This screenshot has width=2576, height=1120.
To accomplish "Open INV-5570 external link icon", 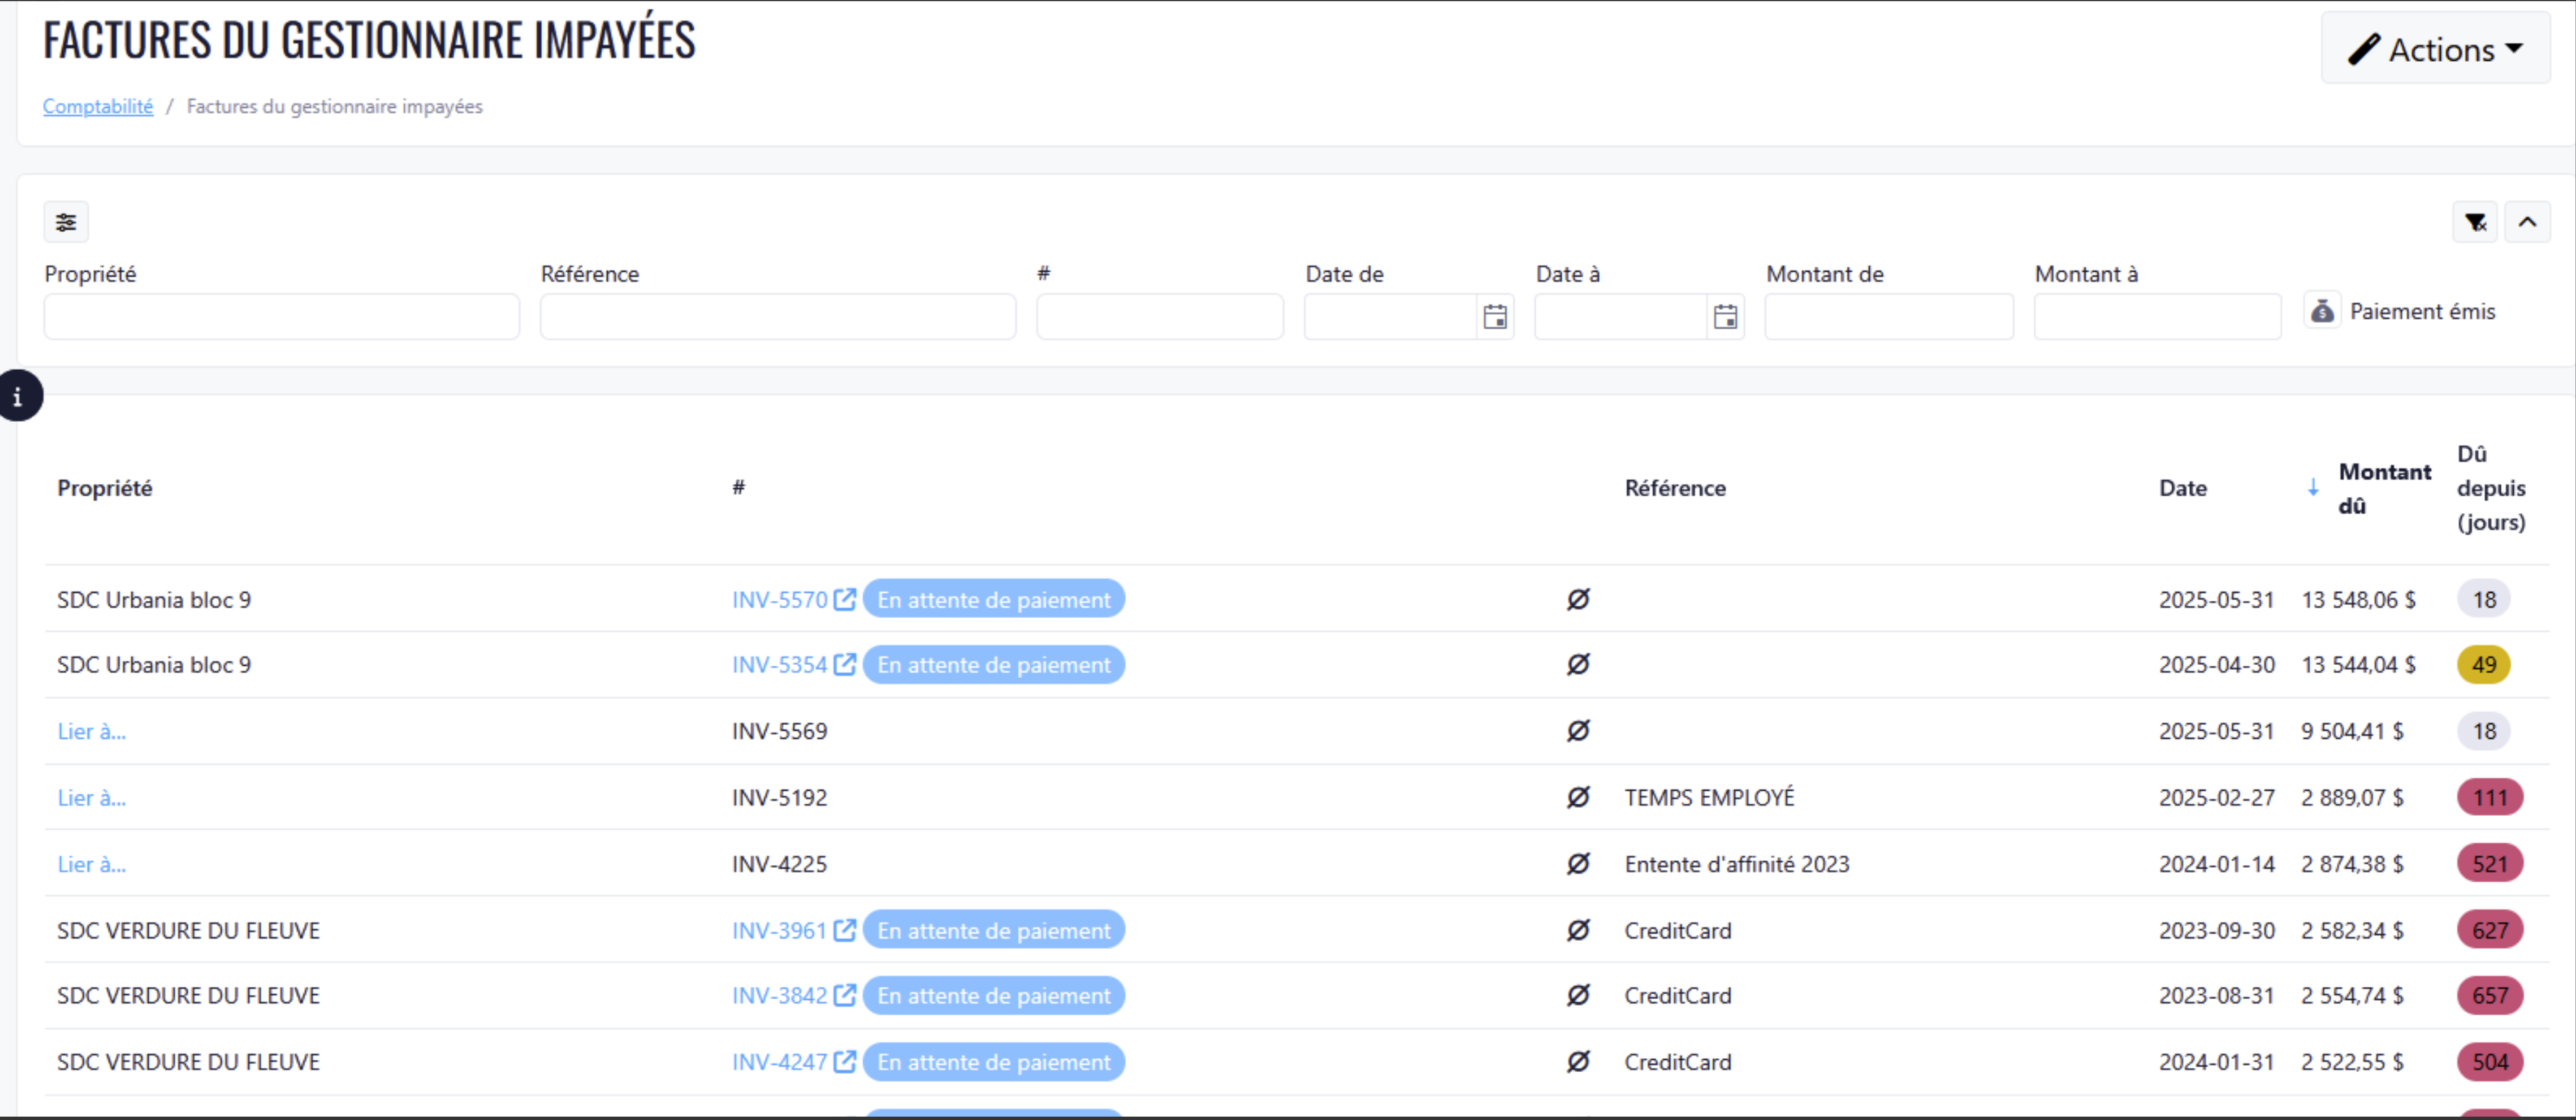I will (845, 599).
